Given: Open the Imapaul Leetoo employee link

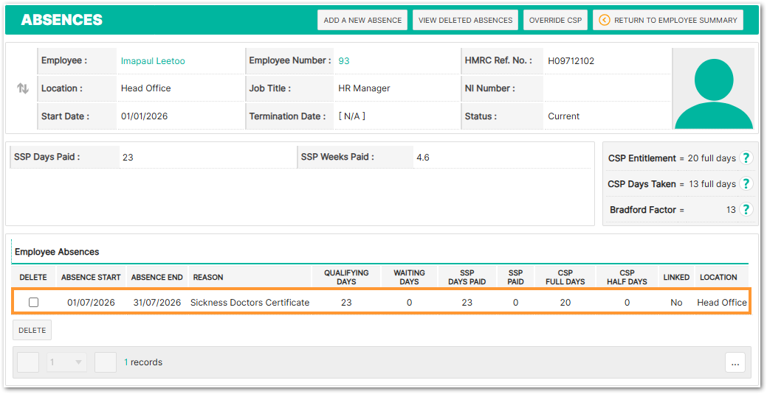Looking at the screenshot, I should (153, 61).
